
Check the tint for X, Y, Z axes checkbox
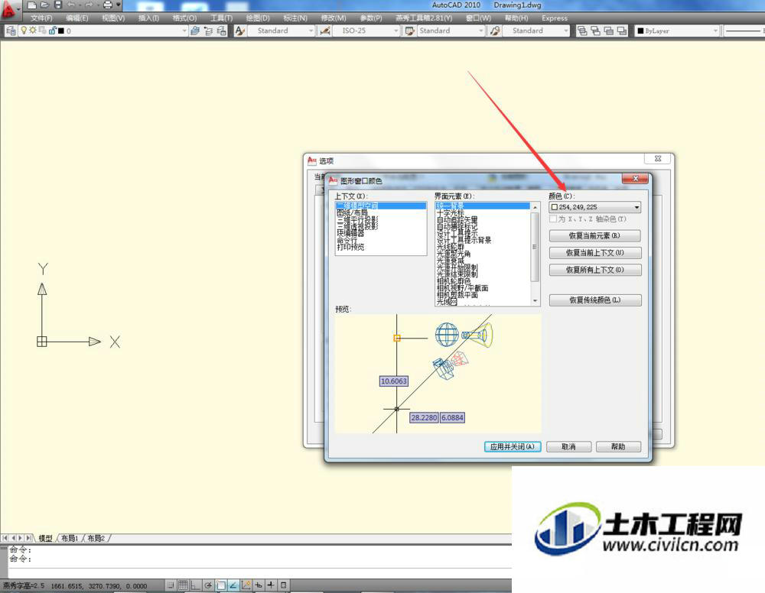click(x=553, y=219)
